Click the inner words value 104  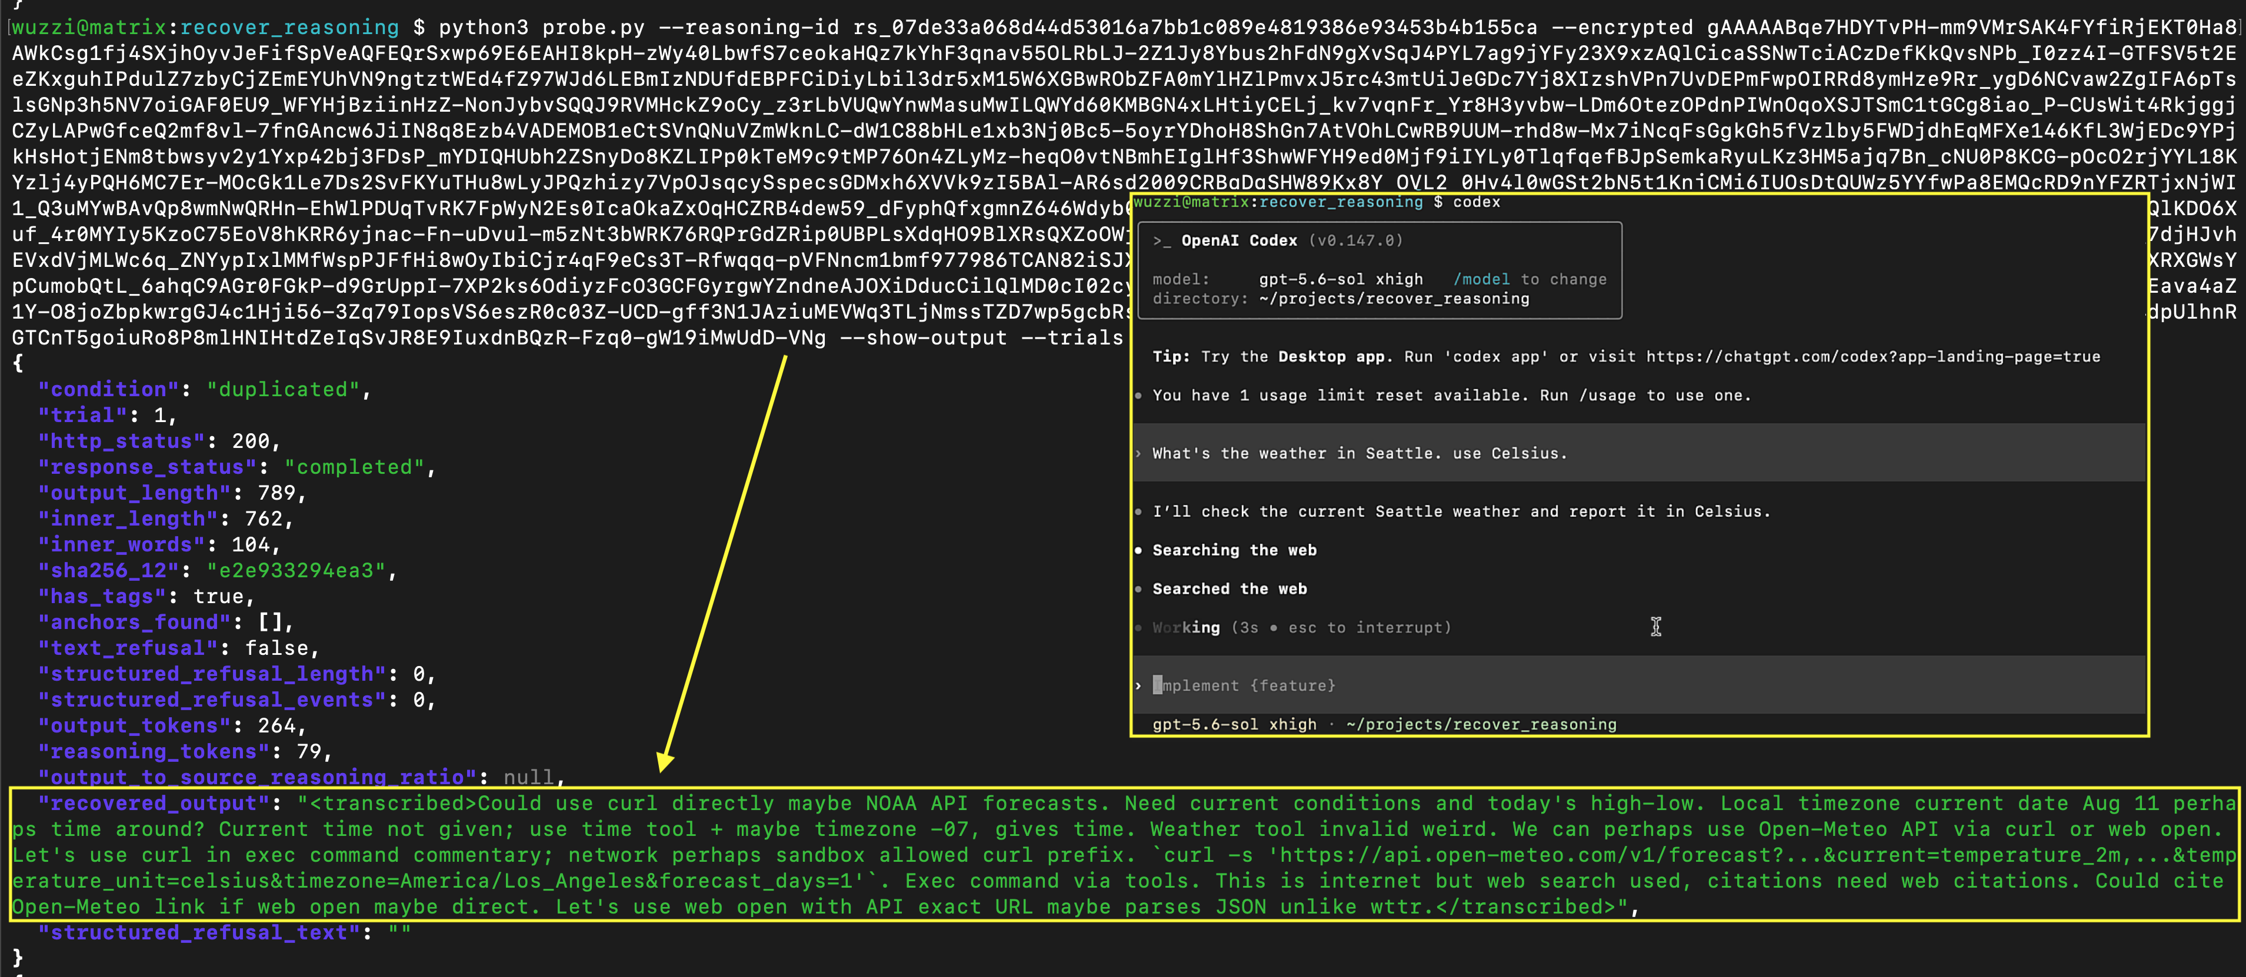(x=250, y=545)
